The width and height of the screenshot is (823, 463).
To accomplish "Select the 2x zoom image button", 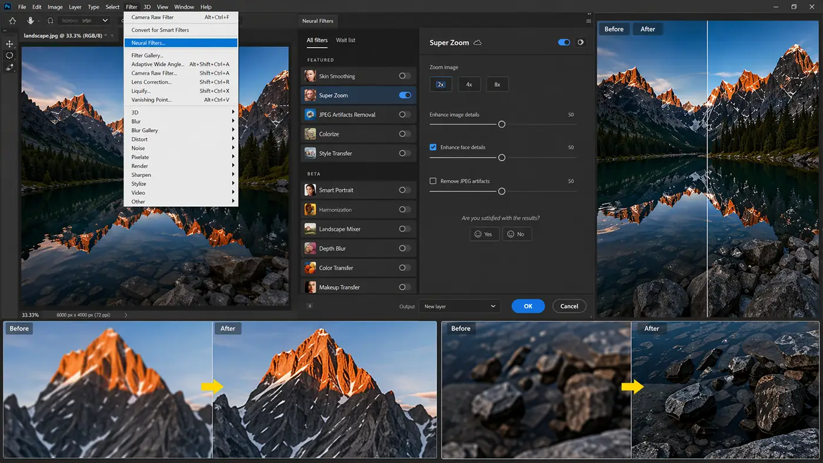I will [x=440, y=84].
